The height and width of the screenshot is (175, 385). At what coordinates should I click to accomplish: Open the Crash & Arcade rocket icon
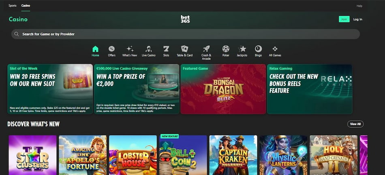[x=206, y=49]
